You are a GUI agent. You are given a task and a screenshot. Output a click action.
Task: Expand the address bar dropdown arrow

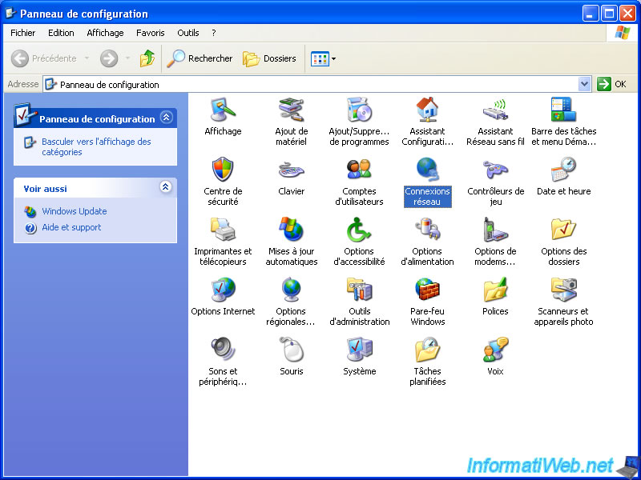[x=584, y=84]
